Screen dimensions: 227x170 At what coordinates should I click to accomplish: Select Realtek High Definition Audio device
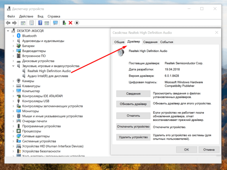[49, 71]
